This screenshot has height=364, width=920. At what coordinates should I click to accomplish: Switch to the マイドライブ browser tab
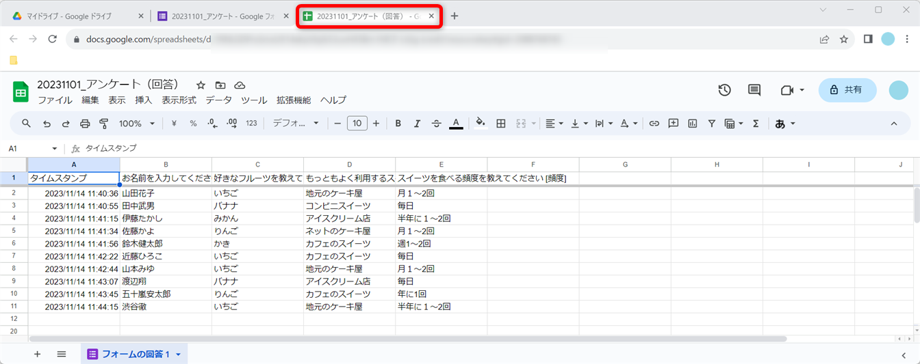point(79,16)
